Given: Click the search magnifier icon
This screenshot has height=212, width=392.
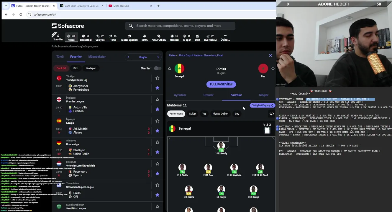Looking at the screenshot, I should pyautogui.click(x=131, y=26).
